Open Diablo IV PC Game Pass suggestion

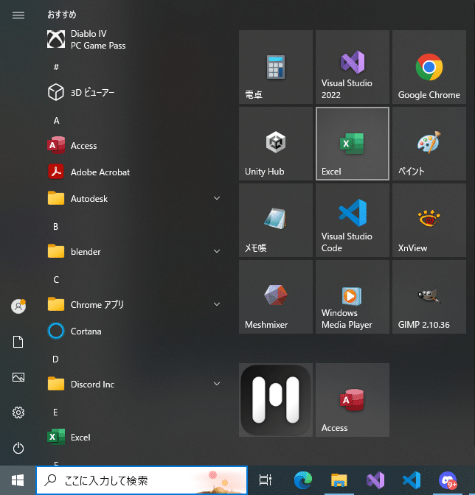click(134, 40)
